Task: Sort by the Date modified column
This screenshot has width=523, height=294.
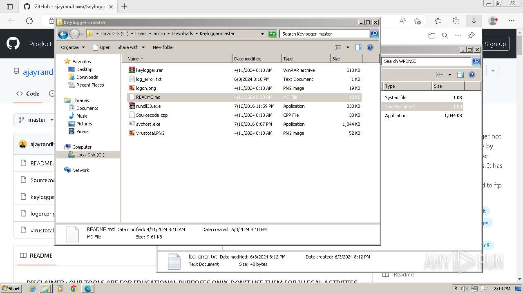Action: 257,59
